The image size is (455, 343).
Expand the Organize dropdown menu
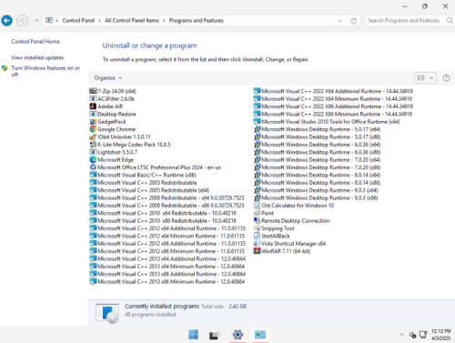coord(108,78)
